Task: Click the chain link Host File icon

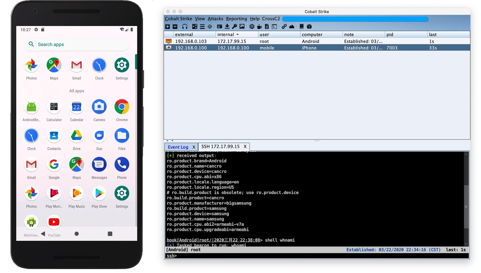Action: [284, 27]
